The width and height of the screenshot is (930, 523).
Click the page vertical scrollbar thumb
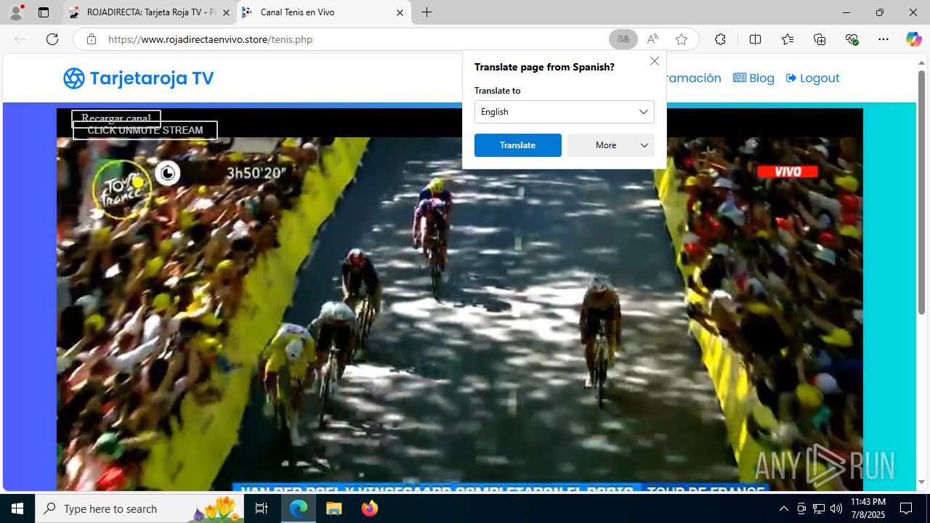point(921,192)
